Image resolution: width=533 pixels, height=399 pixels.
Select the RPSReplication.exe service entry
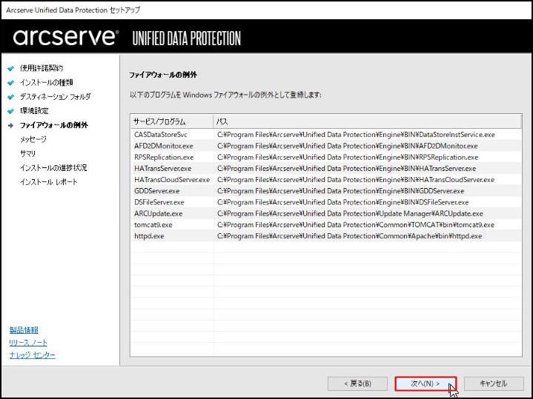pos(164,157)
